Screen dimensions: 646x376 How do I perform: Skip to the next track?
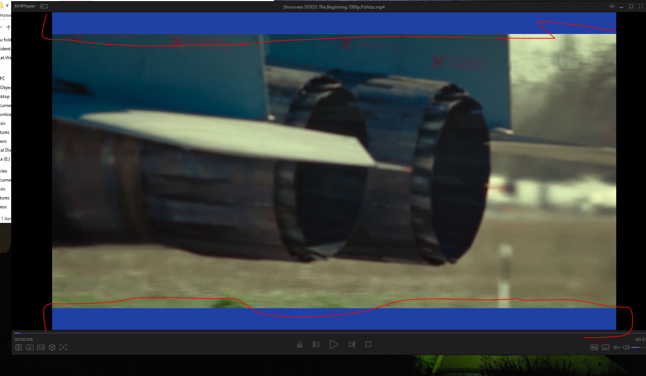click(351, 345)
